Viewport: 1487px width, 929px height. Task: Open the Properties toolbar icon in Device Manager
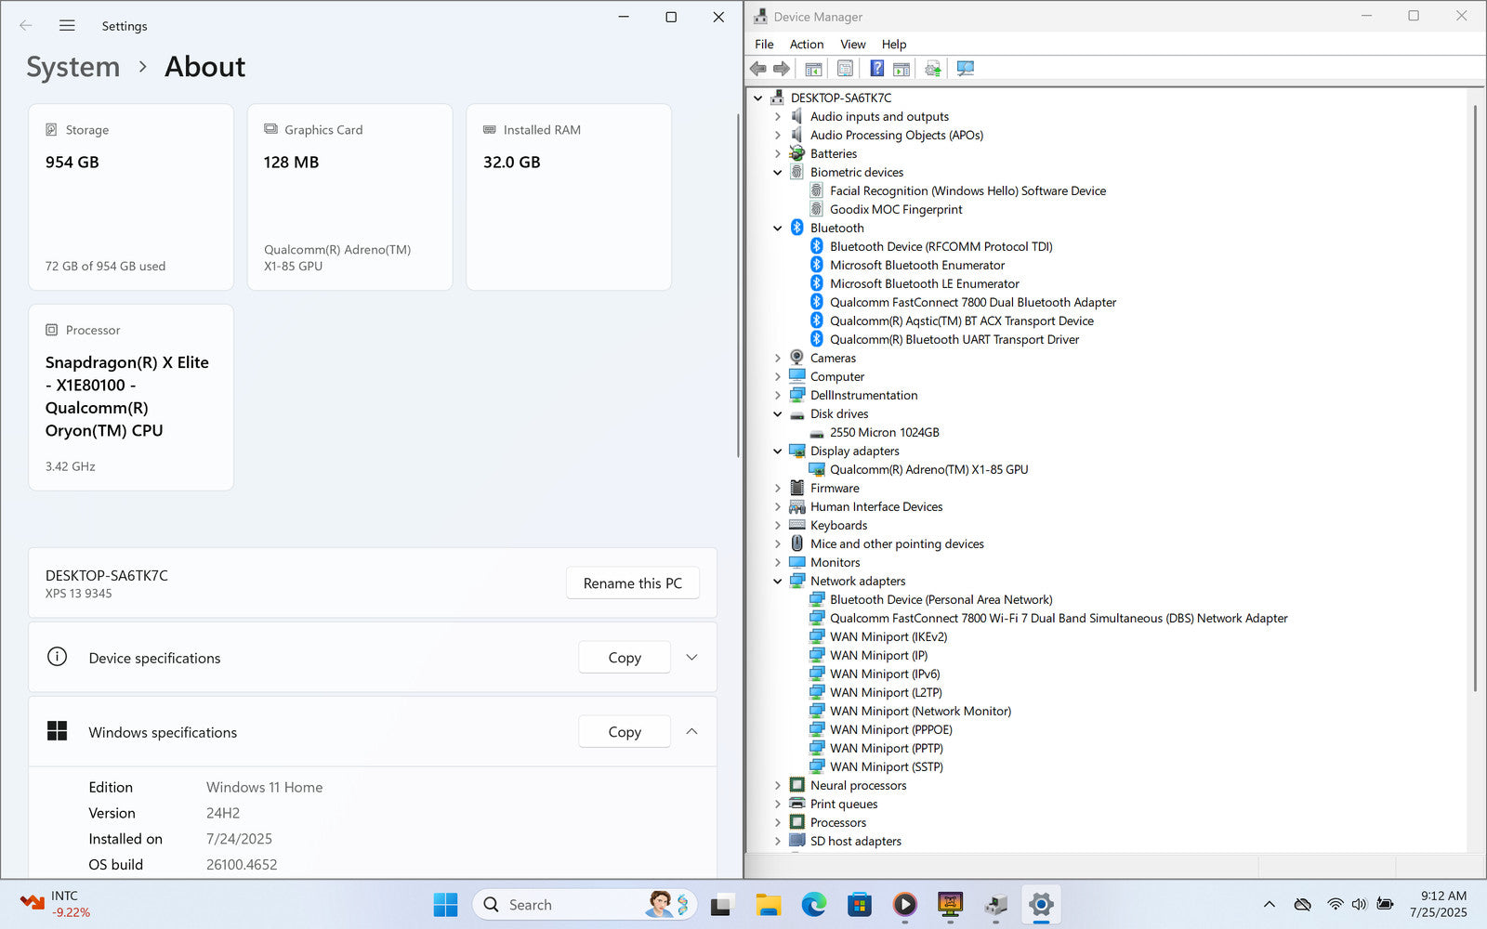845,69
